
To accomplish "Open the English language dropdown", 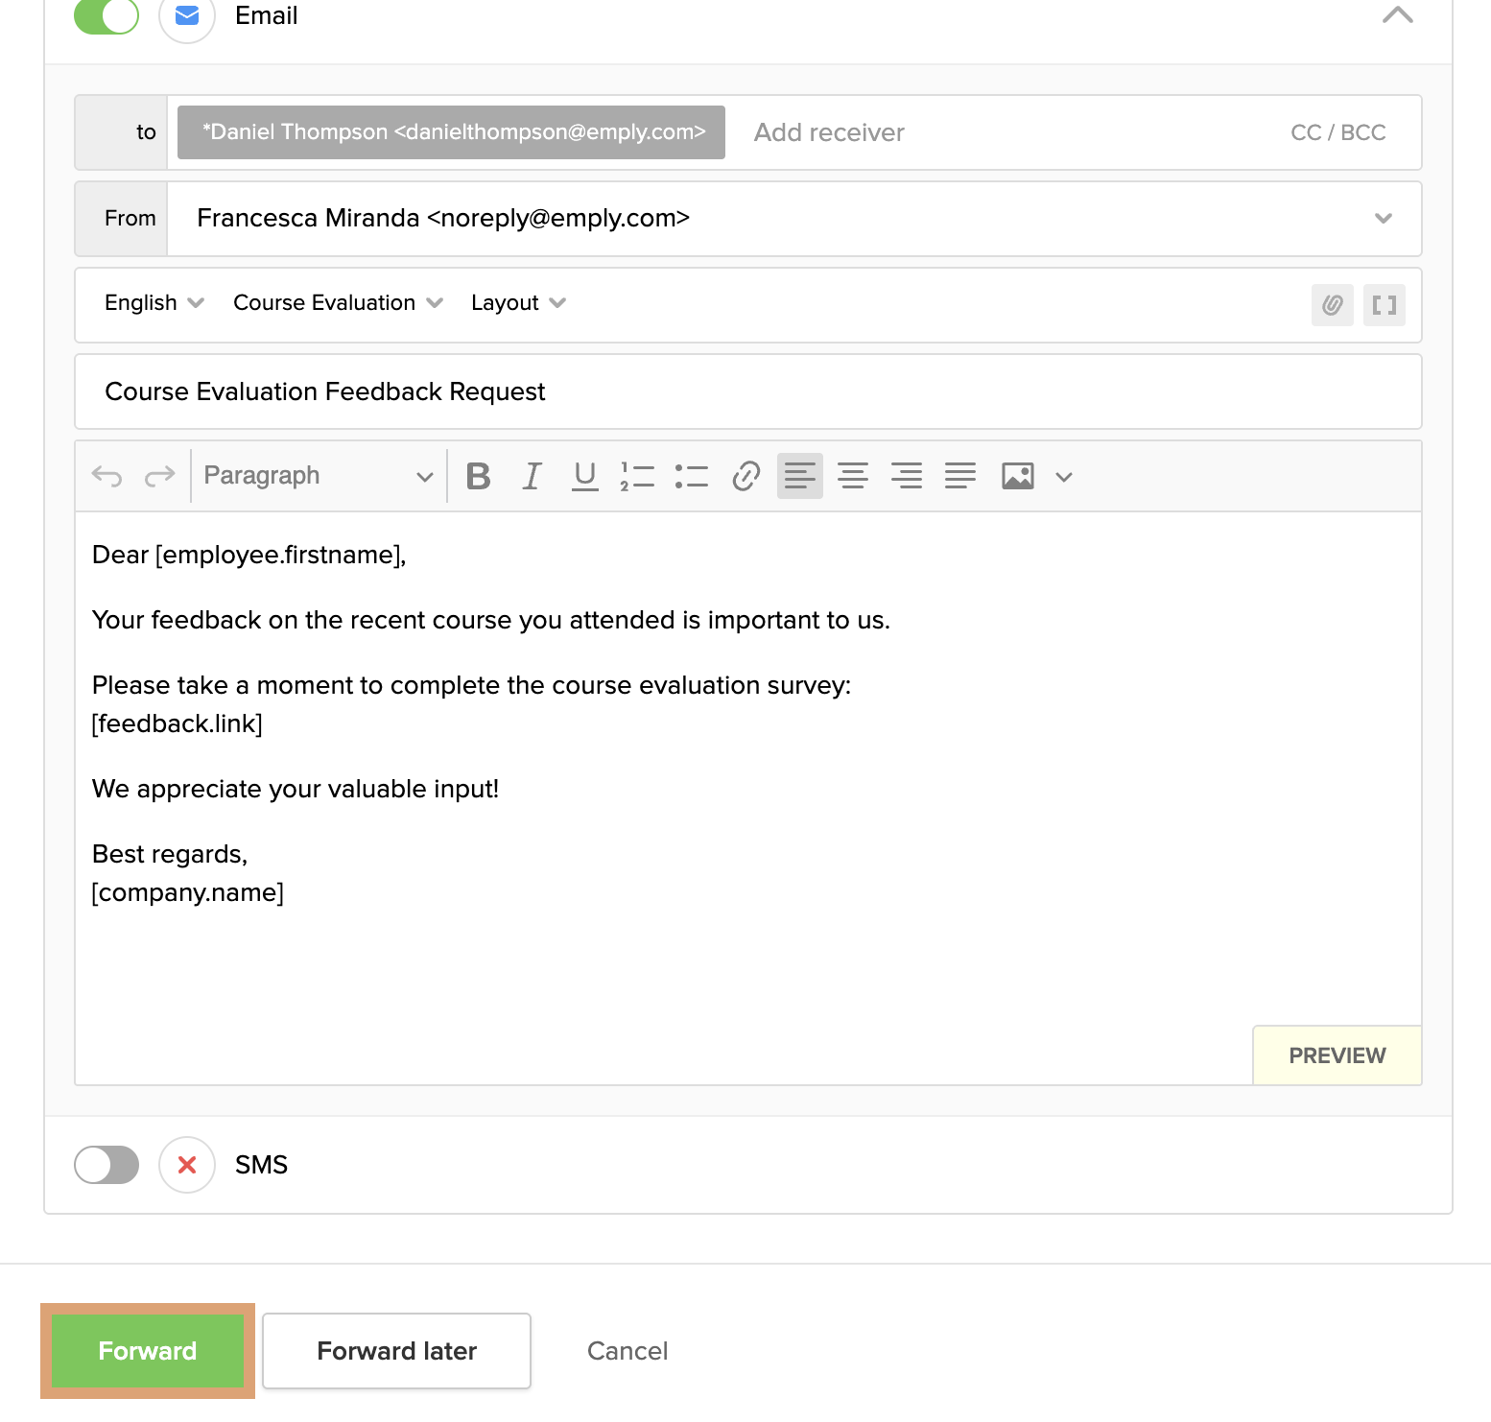I will tap(154, 303).
